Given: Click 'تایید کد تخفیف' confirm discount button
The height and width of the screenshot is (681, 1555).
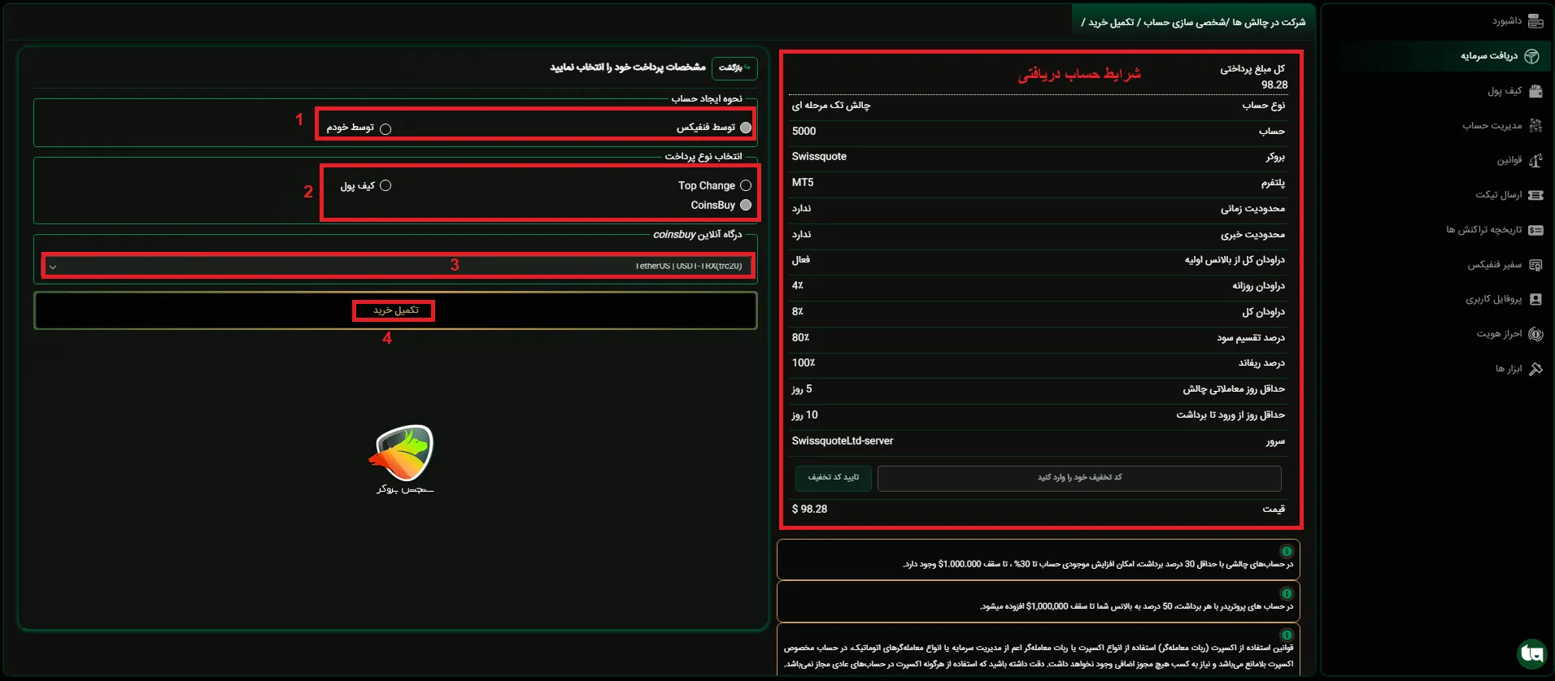Looking at the screenshot, I should point(833,478).
